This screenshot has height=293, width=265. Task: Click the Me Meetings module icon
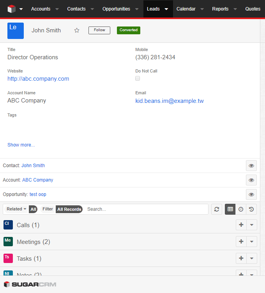tap(8, 242)
